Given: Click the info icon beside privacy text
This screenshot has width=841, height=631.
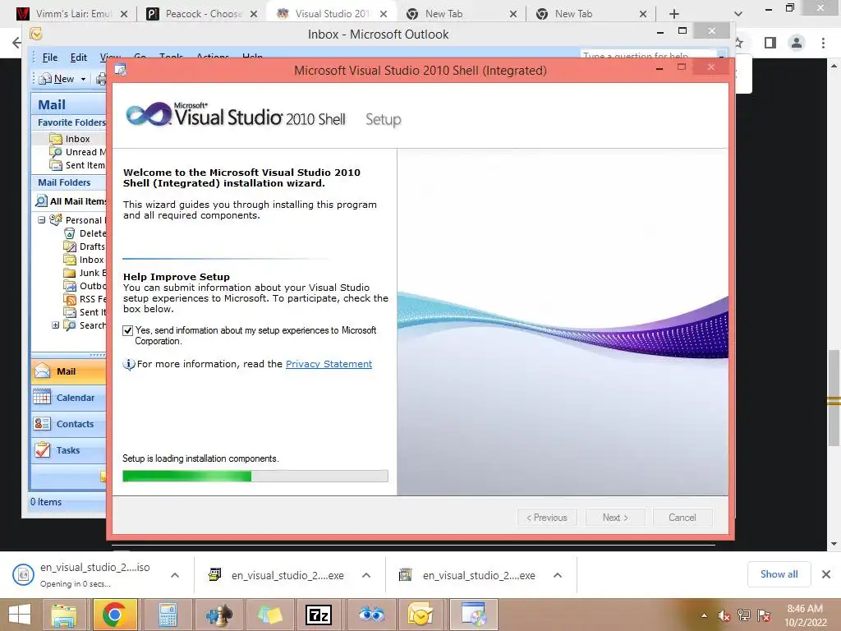Looking at the screenshot, I should pos(129,364).
